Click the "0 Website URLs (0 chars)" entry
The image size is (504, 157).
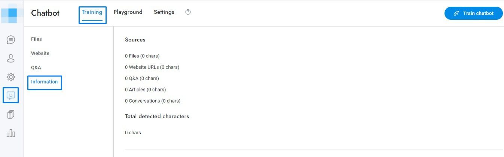(x=152, y=67)
